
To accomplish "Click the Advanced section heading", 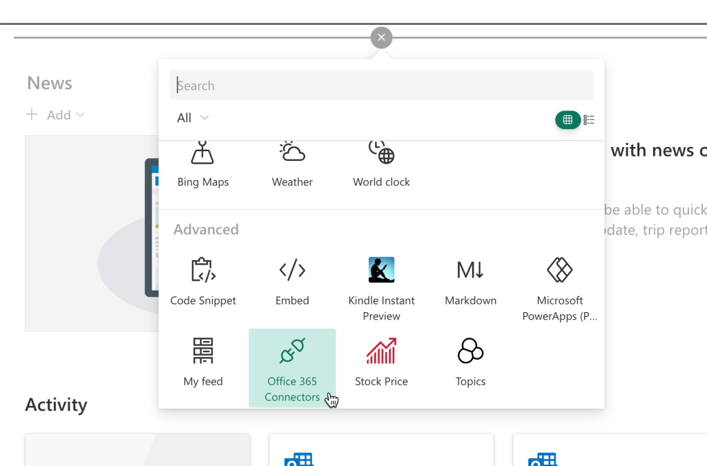I will [206, 229].
